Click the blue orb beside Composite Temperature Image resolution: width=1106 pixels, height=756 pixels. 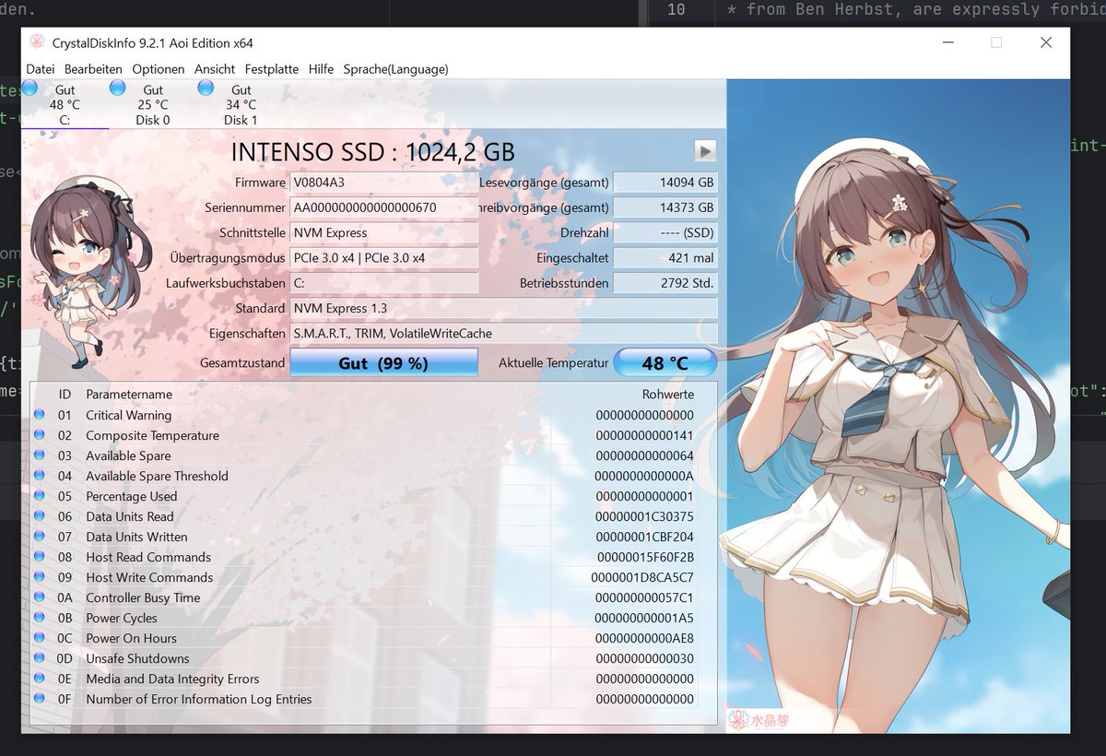(x=40, y=435)
